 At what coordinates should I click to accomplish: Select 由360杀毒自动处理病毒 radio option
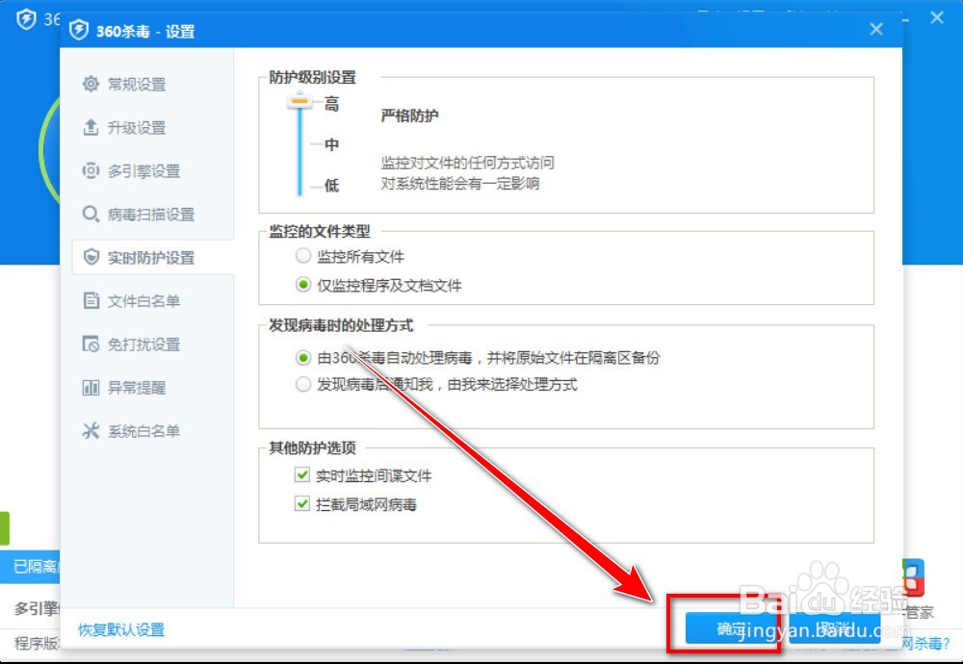(303, 357)
